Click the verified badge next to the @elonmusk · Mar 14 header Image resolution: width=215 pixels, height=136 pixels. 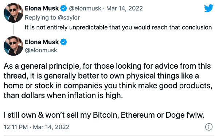tap(63, 8)
